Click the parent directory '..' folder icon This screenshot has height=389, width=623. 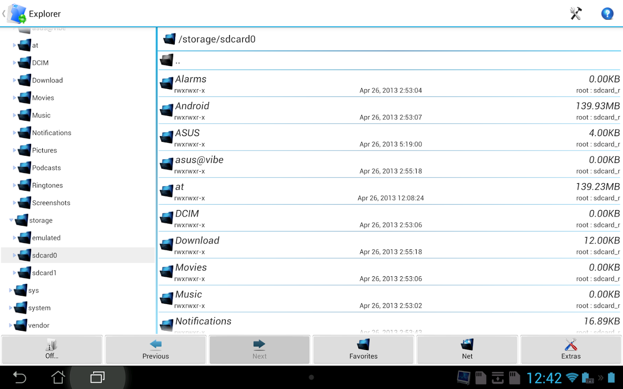point(167,60)
